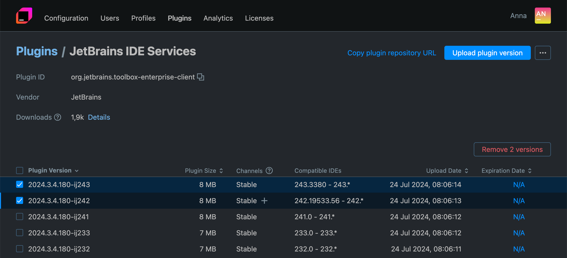The width and height of the screenshot is (567, 258).
Task: Click the Anna profile avatar
Action: [542, 16]
